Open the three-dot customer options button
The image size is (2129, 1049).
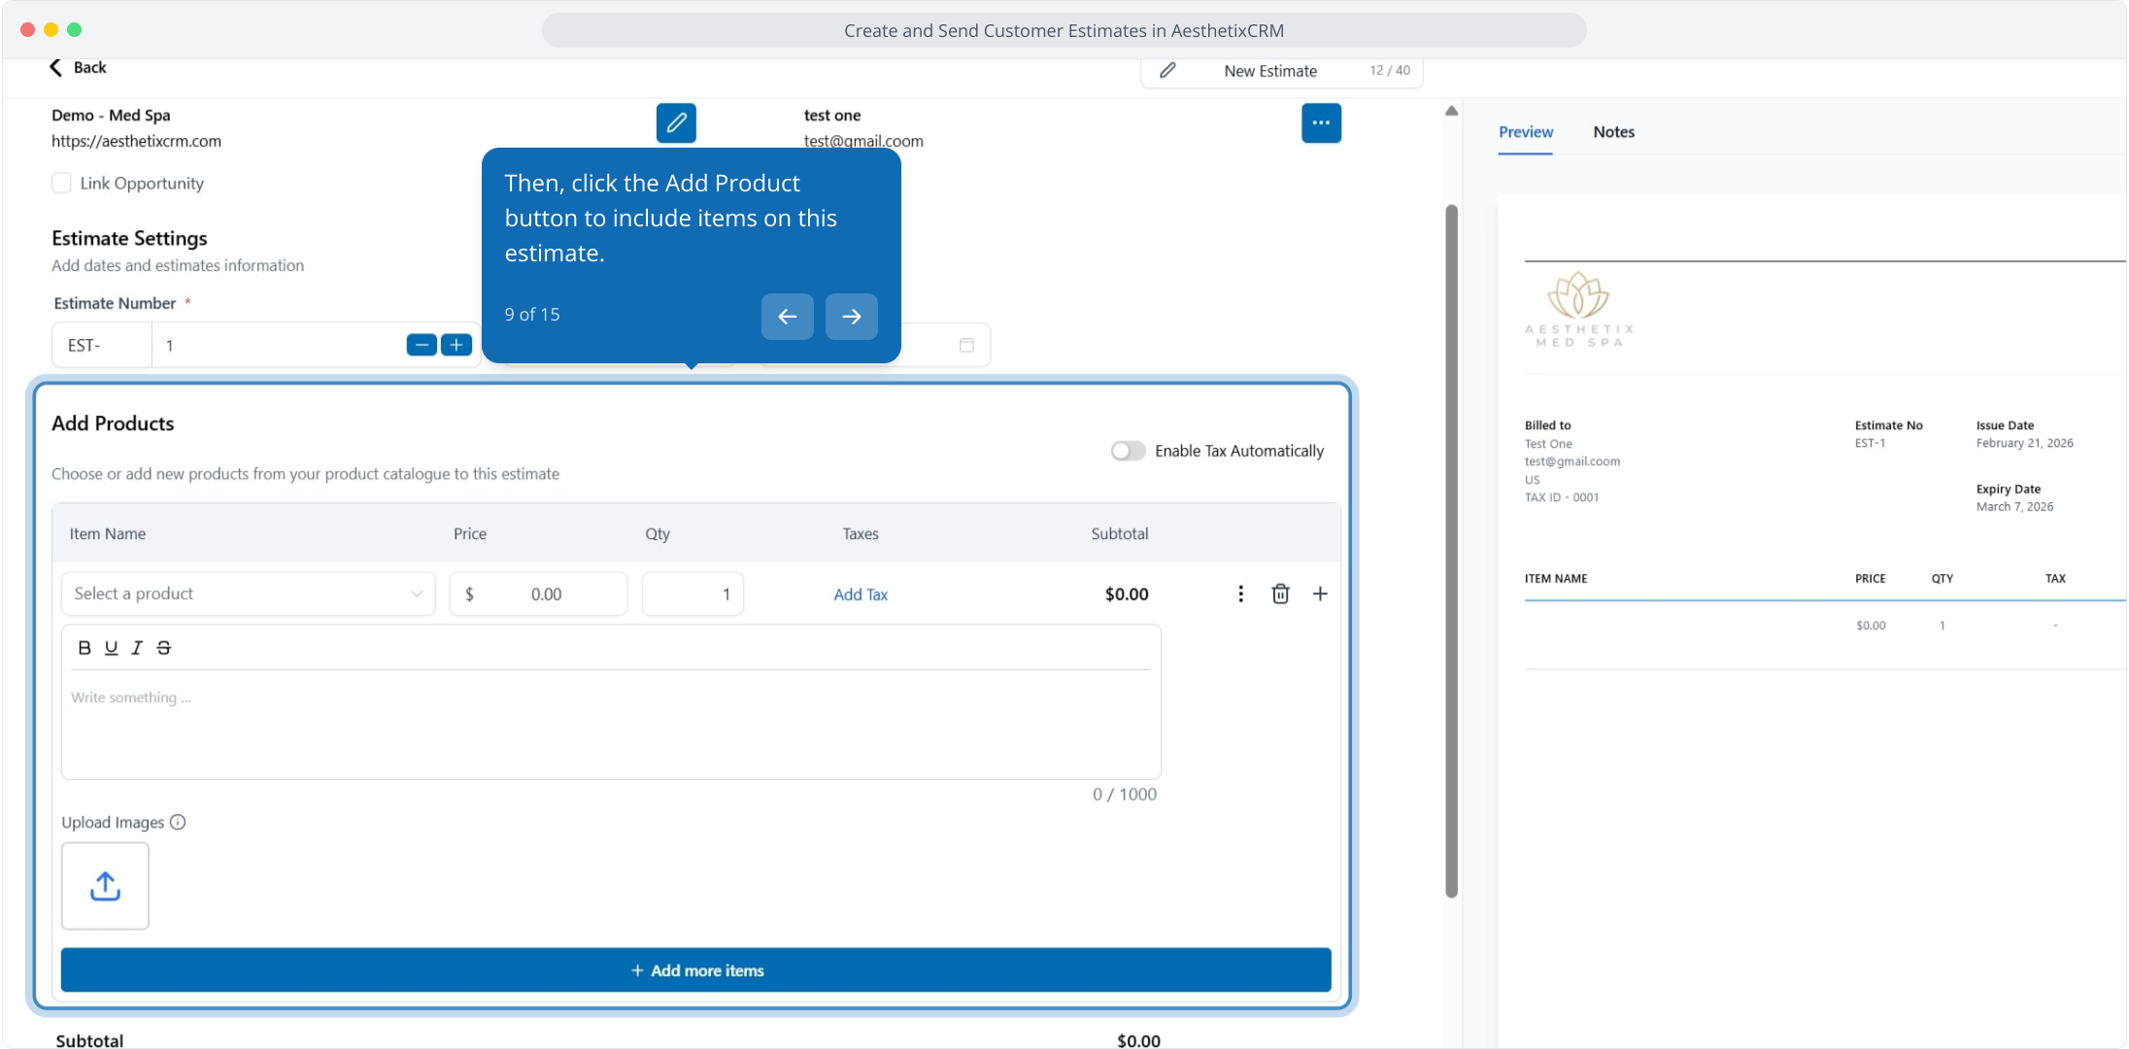pos(1321,123)
